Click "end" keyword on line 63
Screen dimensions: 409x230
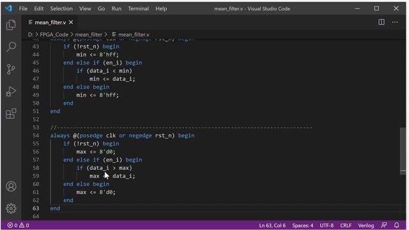(x=55, y=208)
